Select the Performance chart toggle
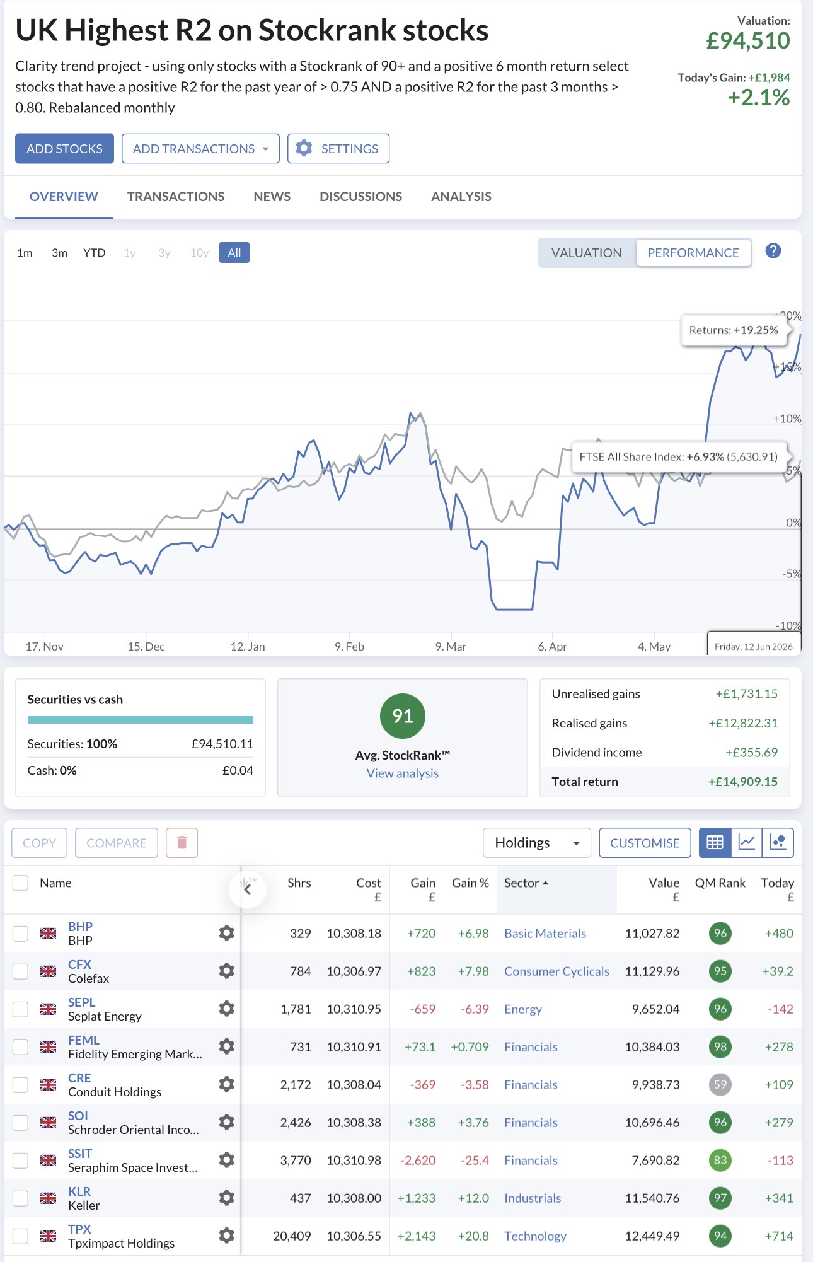Screen dimensions: 813x1262 (693, 253)
